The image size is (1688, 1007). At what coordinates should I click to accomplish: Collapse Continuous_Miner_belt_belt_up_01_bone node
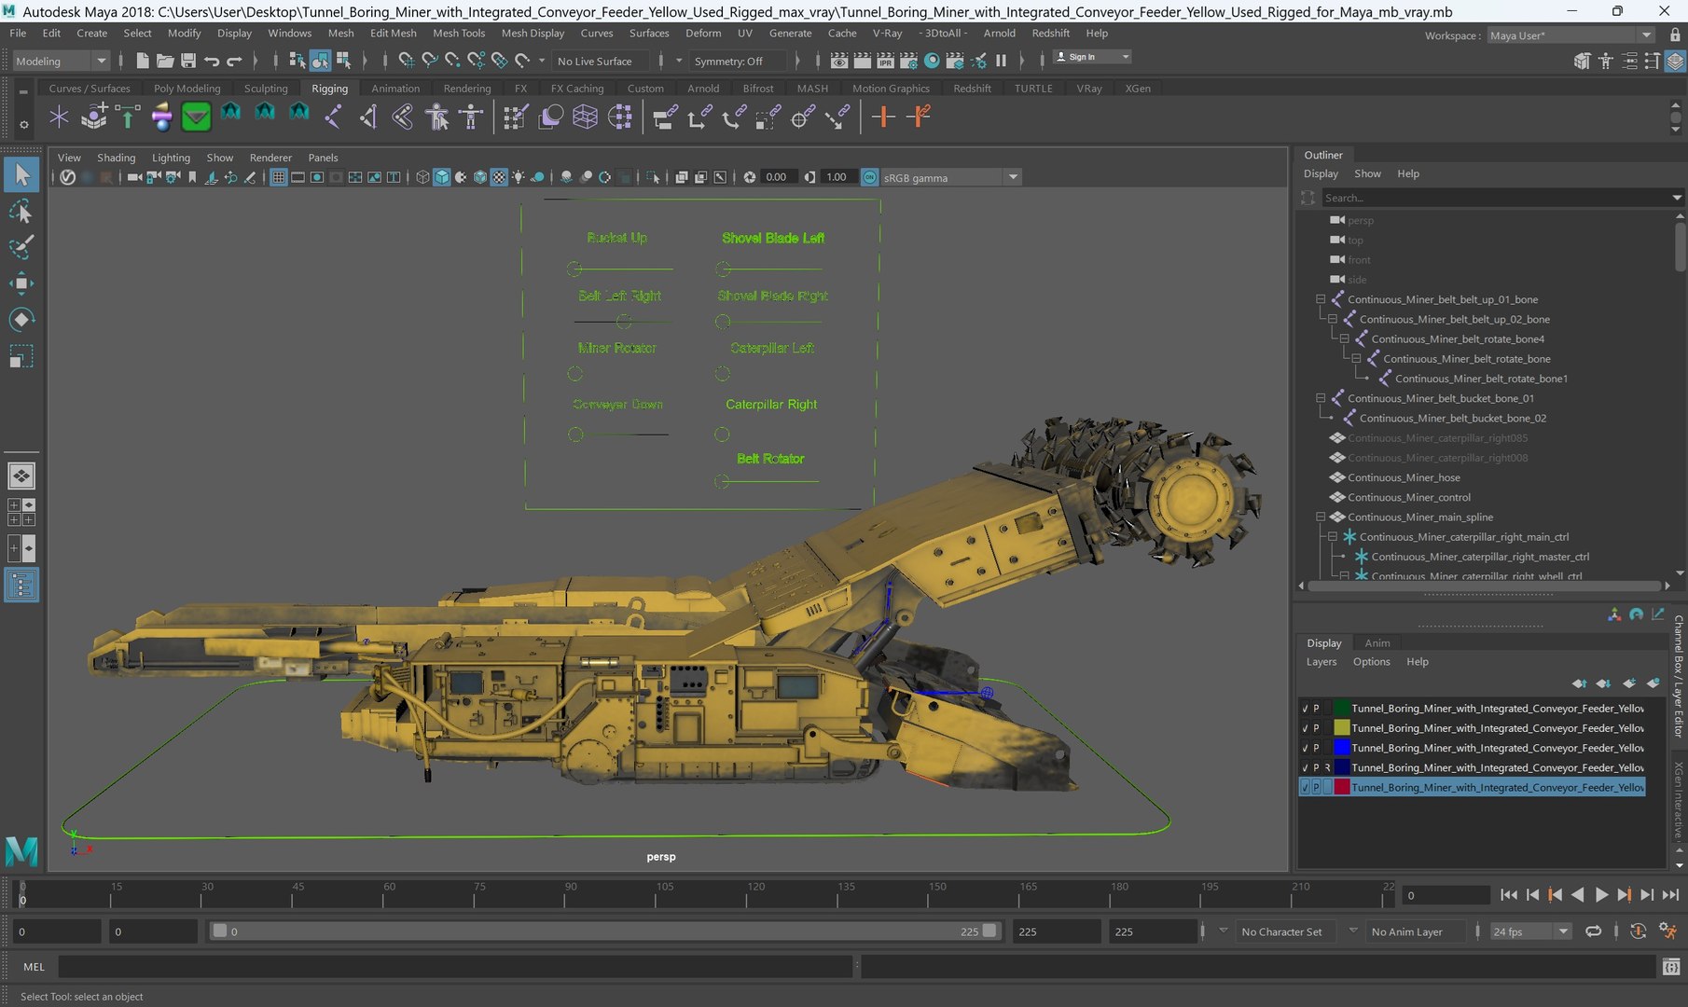pos(1321,299)
